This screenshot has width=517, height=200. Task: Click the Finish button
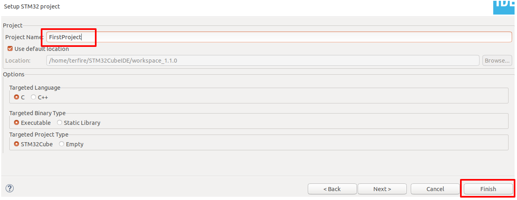coord(488,189)
